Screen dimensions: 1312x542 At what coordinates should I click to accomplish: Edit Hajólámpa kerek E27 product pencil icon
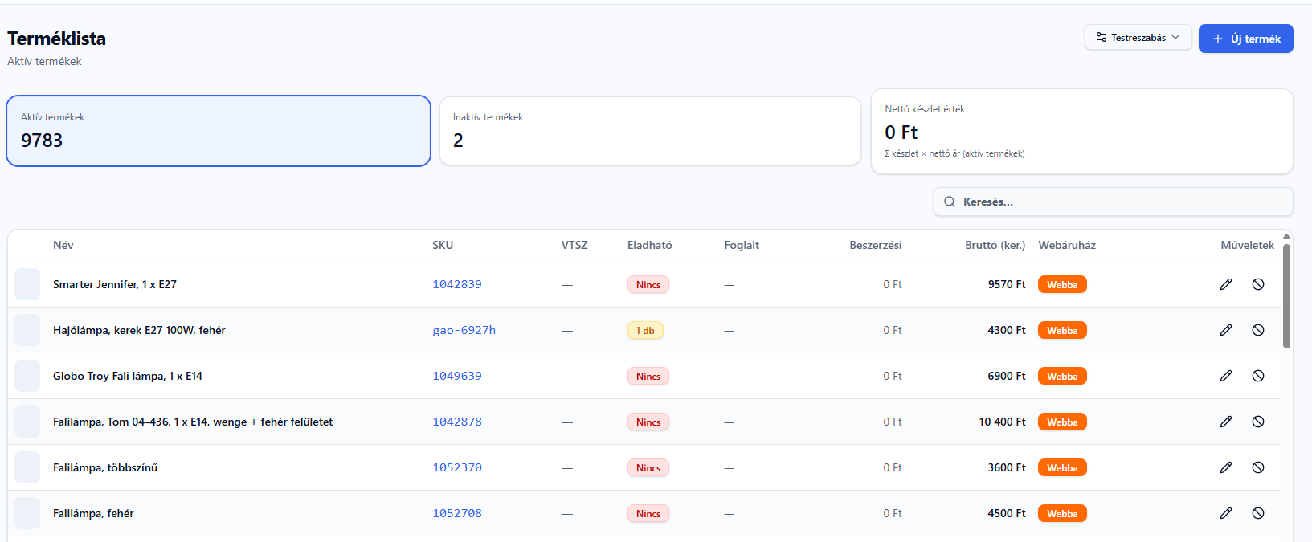1226,330
